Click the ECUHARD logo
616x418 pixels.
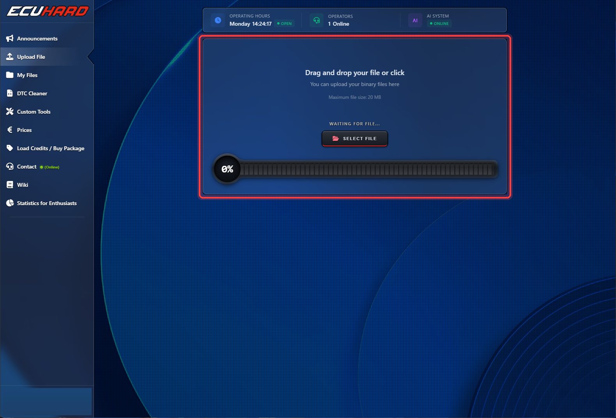[x=48, y=11]
